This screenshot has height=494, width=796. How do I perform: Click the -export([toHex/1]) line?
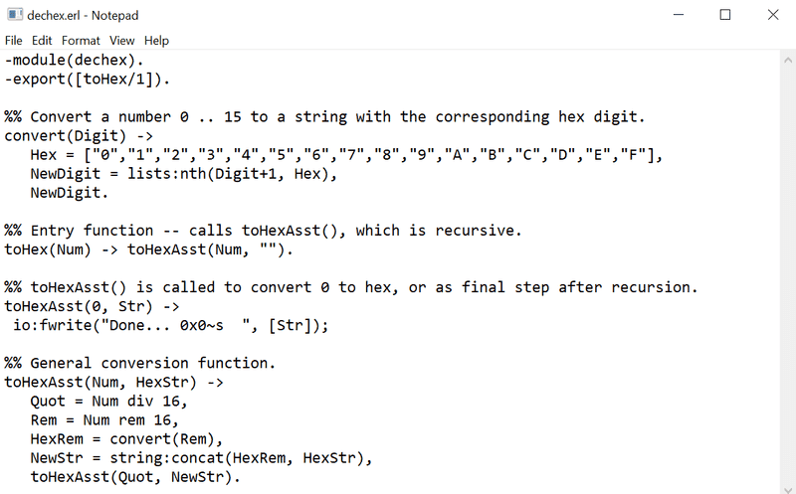[87, 79]
